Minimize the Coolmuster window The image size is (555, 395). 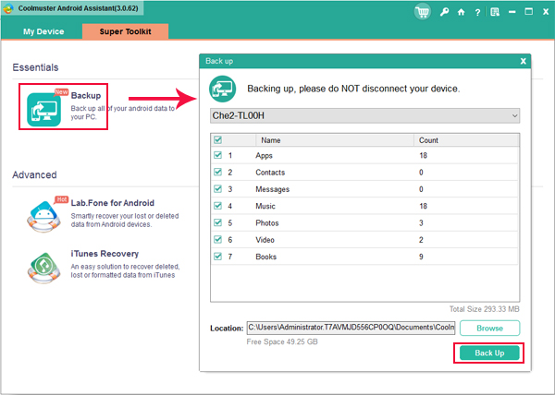point(512,12)
